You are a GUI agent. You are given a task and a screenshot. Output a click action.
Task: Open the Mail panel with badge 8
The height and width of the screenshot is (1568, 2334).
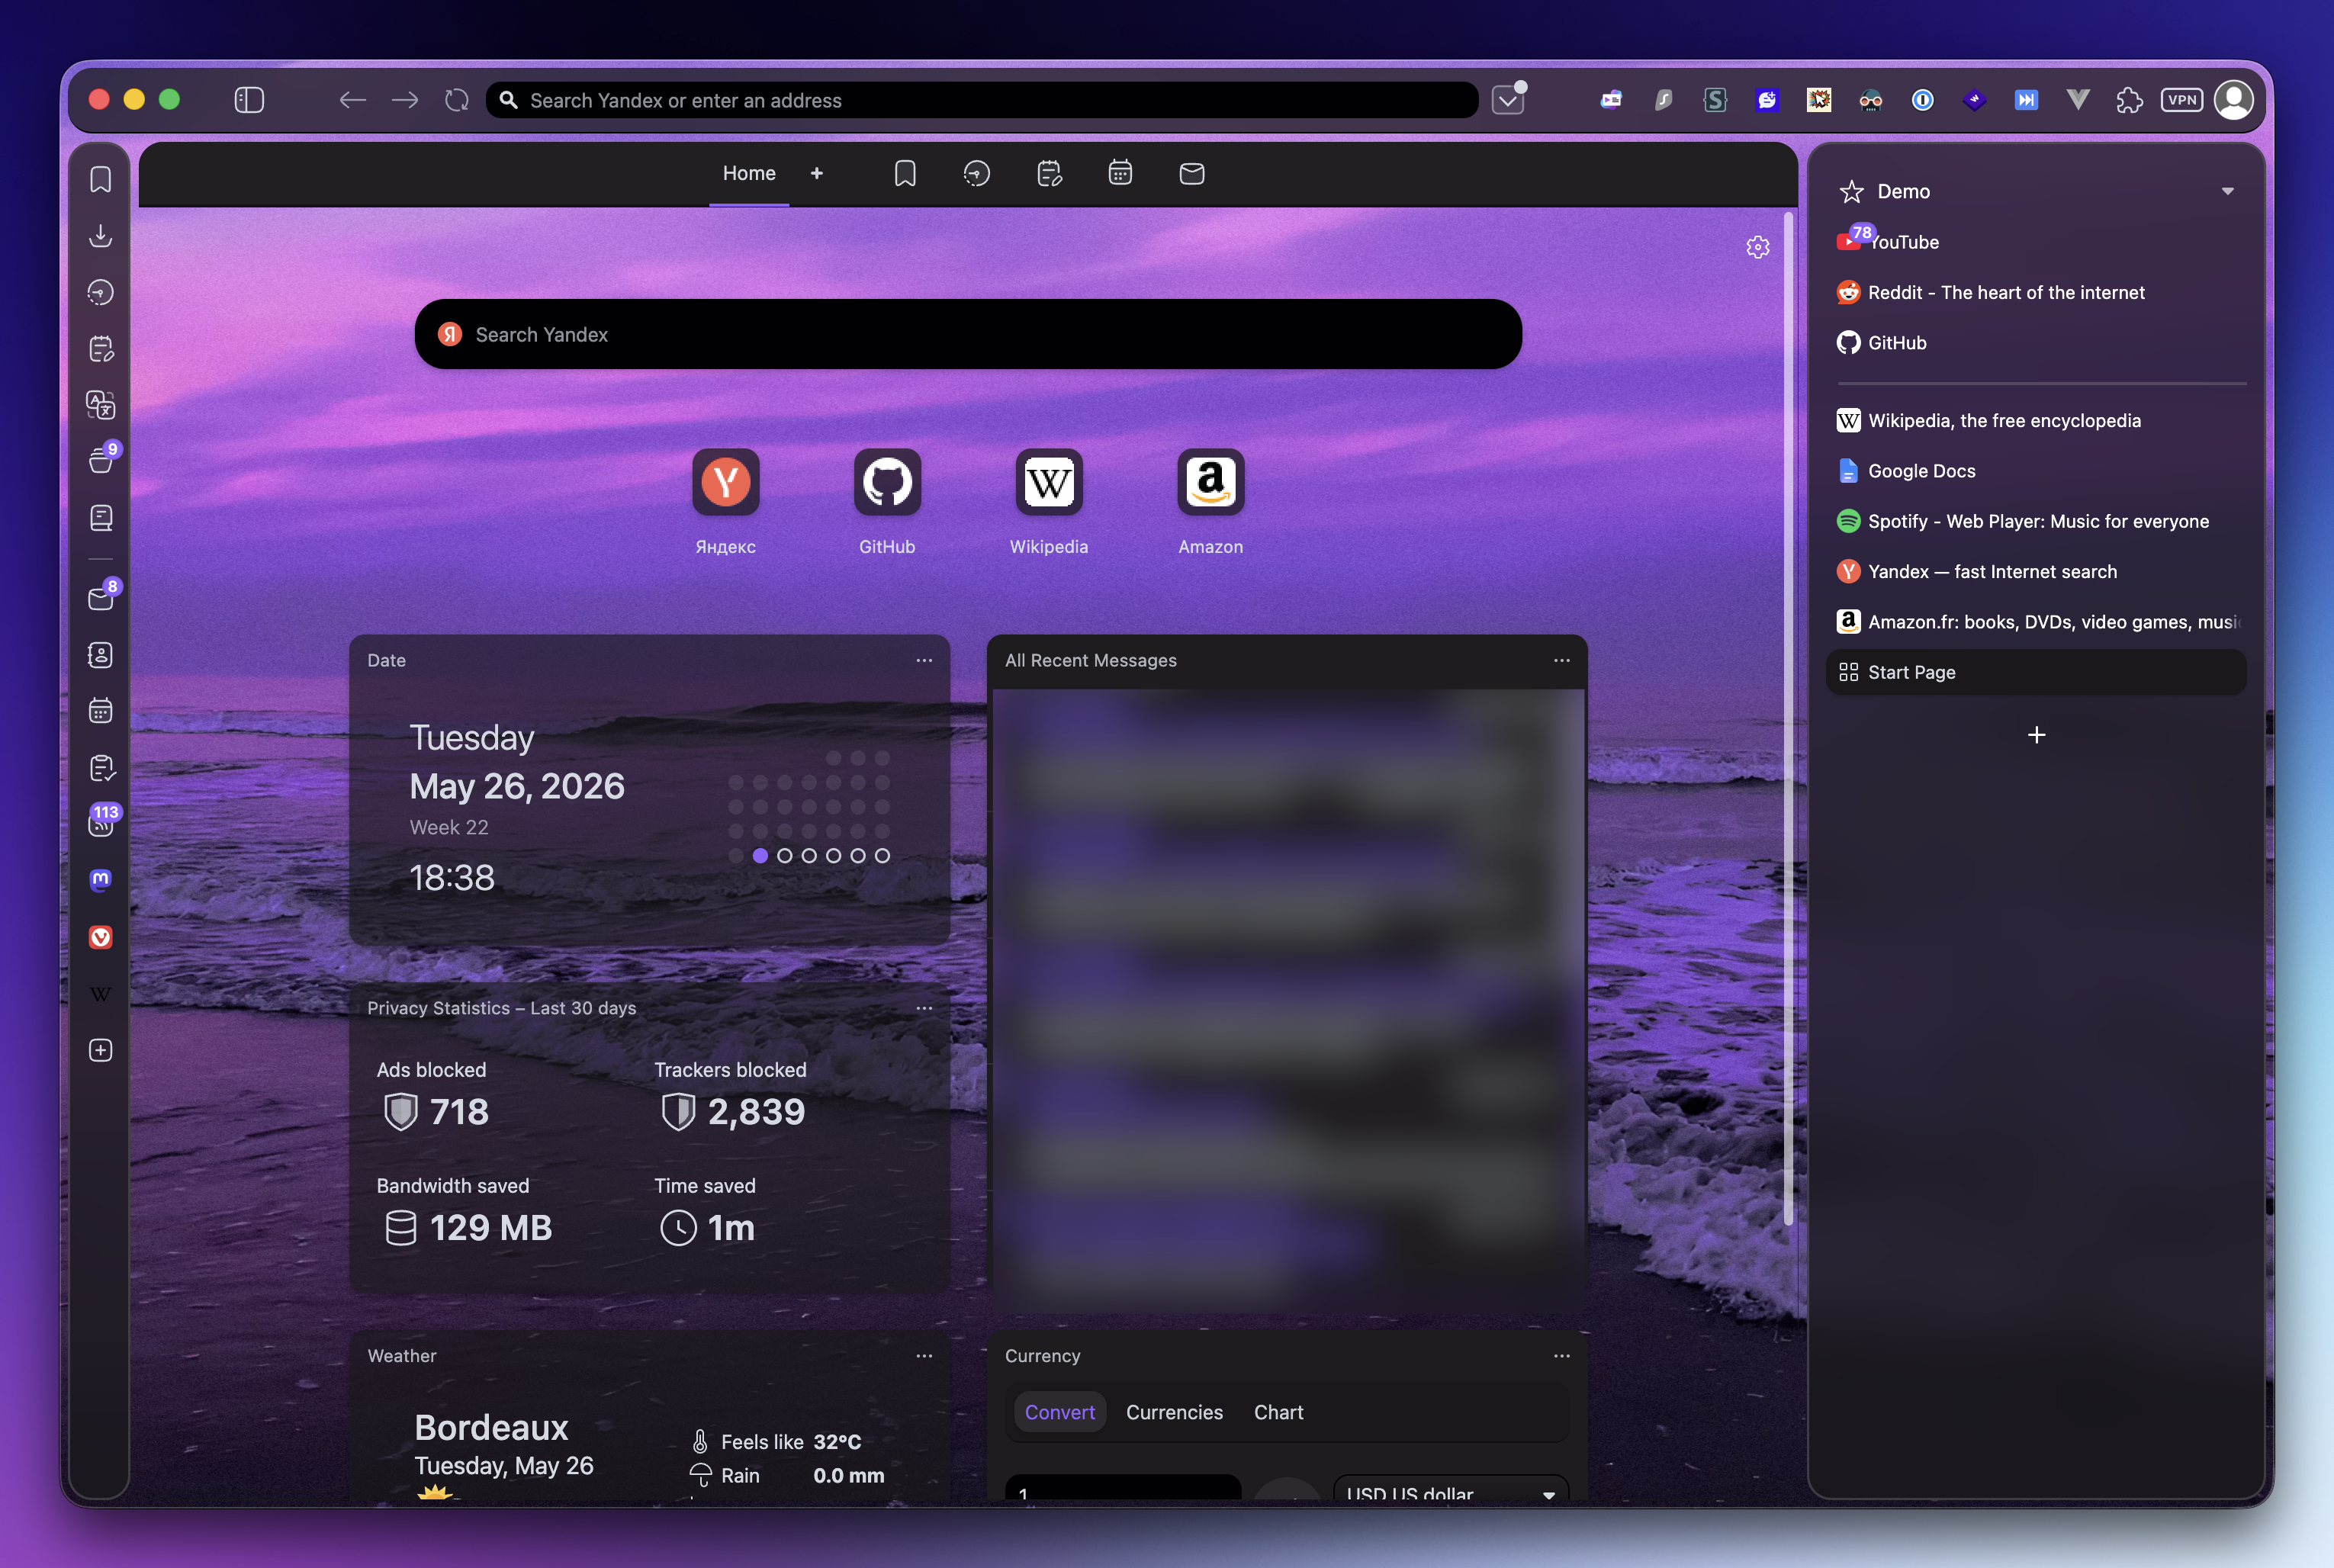point(100,598)
